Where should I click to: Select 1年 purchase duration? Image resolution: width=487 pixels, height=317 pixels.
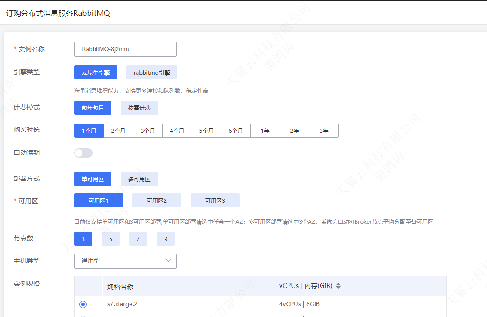(x=265, y=131)
